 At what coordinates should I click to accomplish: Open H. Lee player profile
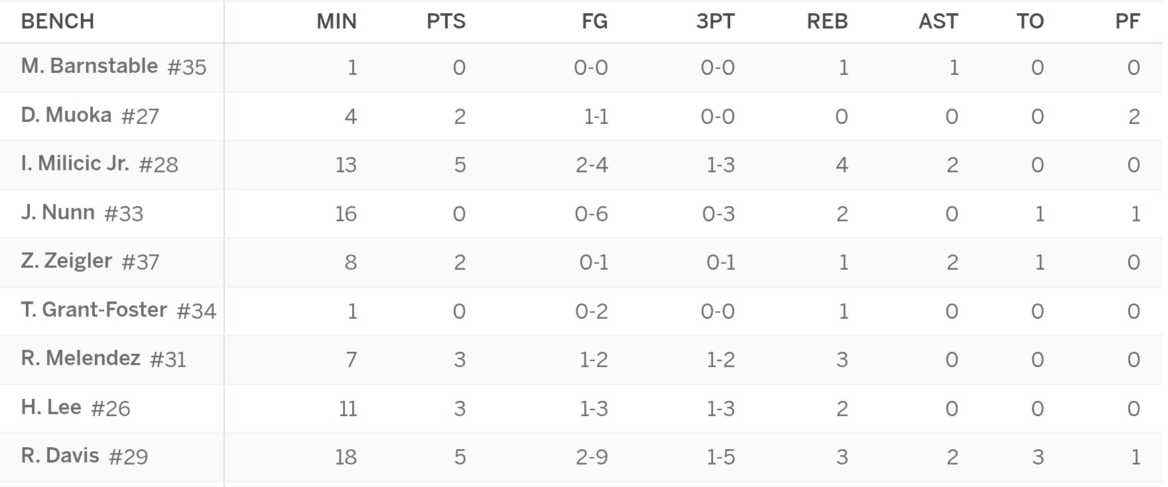click(51, 407)
